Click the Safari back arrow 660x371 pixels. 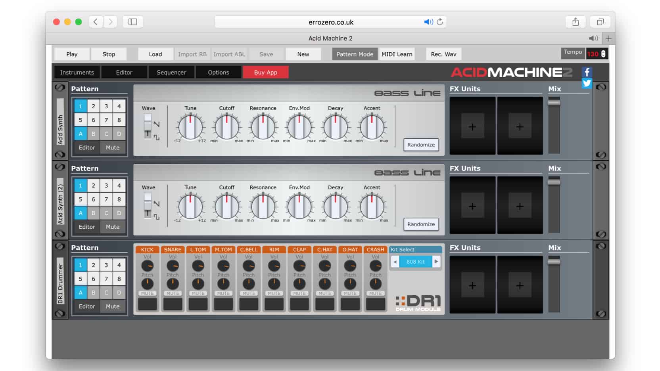click(96, 22)
